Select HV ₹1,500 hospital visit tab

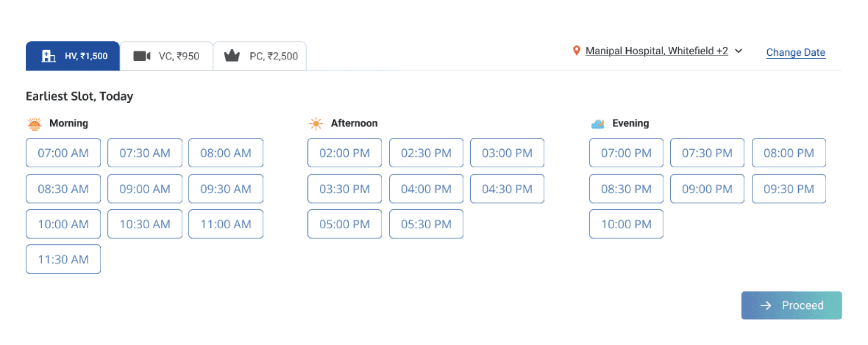tap(73, 56)
